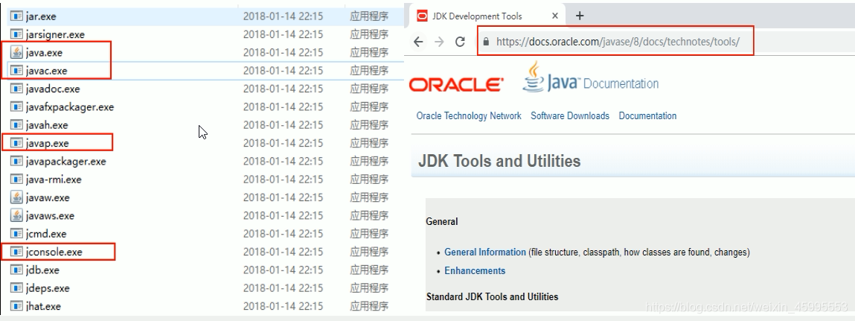The height and width of the screenshot is (321, 855).
Task: Select the jdb.exe file name
Action: (x=42, y=270)
